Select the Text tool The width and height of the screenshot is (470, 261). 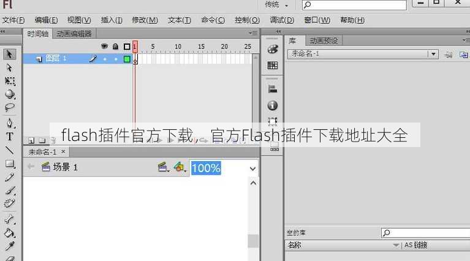(10, 137)
